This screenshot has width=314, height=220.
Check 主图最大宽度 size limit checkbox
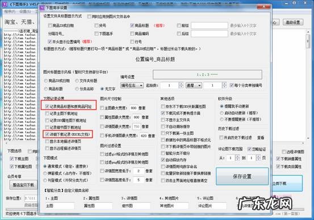coord(102,108)
